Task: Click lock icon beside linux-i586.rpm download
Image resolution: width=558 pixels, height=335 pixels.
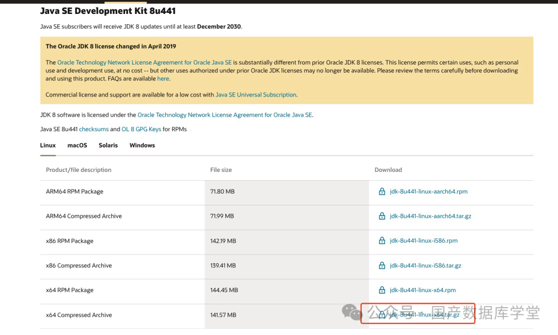Action: pyautogui.click(x=382, y=241)
